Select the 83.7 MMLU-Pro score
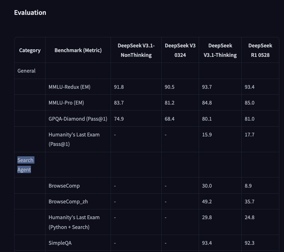Screen dimensions: 284x252 pos(119,103)
